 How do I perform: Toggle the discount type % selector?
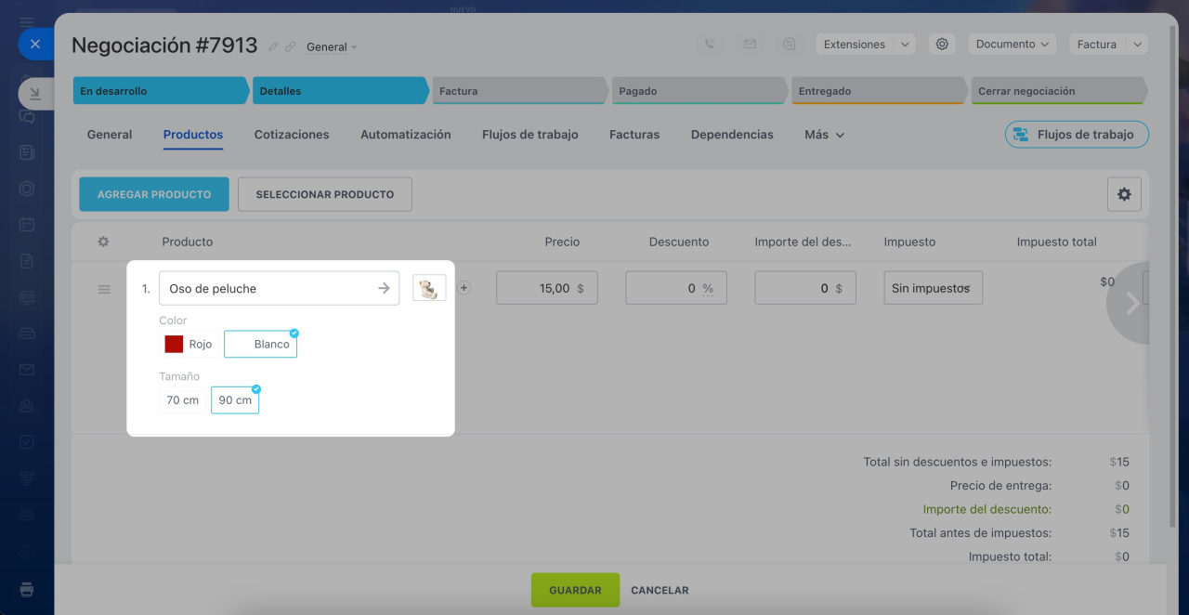708,289
